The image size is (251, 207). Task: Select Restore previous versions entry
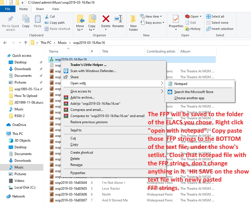coord(89,122)
